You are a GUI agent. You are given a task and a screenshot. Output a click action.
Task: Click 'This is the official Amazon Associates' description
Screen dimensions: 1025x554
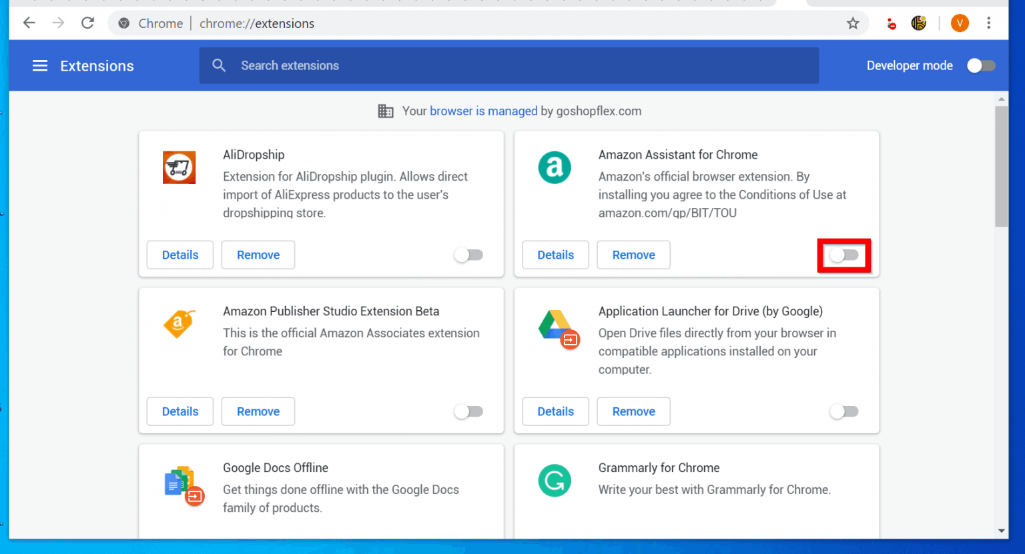coord(351,342)
